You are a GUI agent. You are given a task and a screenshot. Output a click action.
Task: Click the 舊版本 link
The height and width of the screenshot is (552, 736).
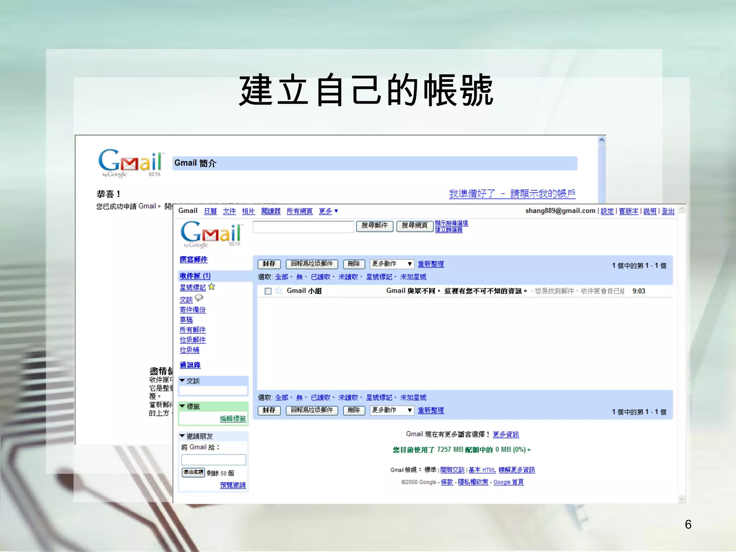coord(629,211)
